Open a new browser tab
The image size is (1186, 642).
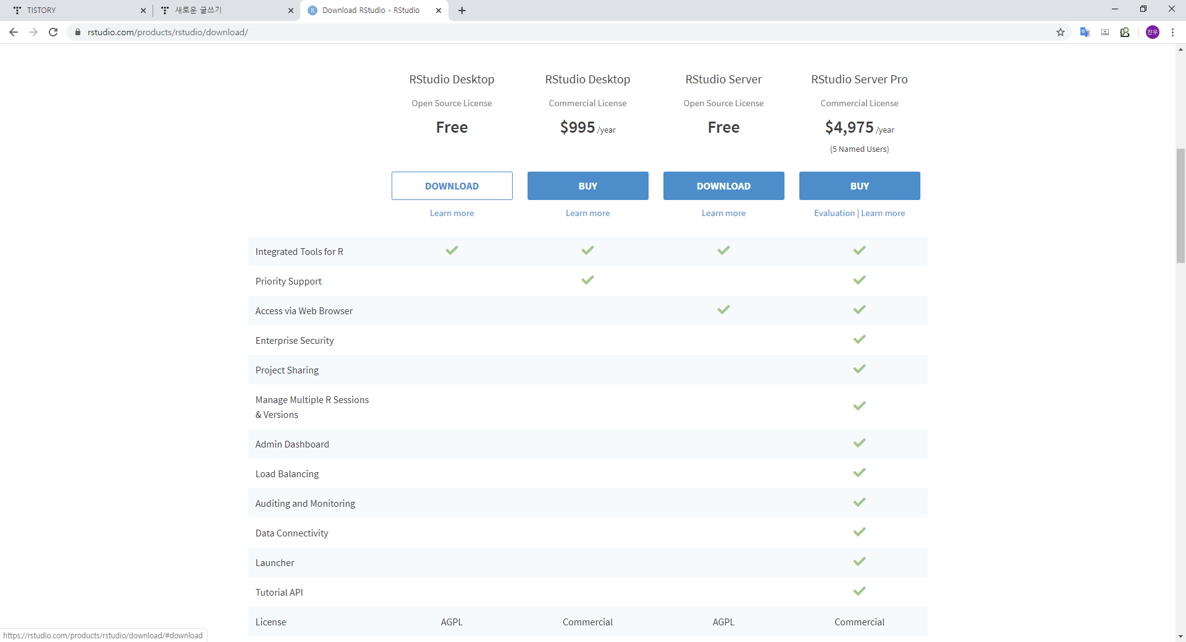pos(462,10)
